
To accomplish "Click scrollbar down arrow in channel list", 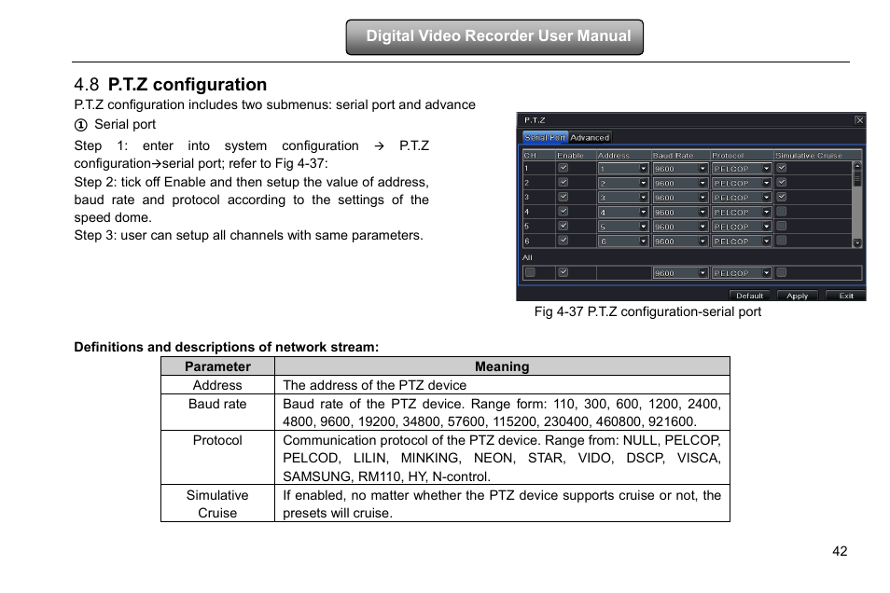I will pyautogui.click(x=857, y=242).
